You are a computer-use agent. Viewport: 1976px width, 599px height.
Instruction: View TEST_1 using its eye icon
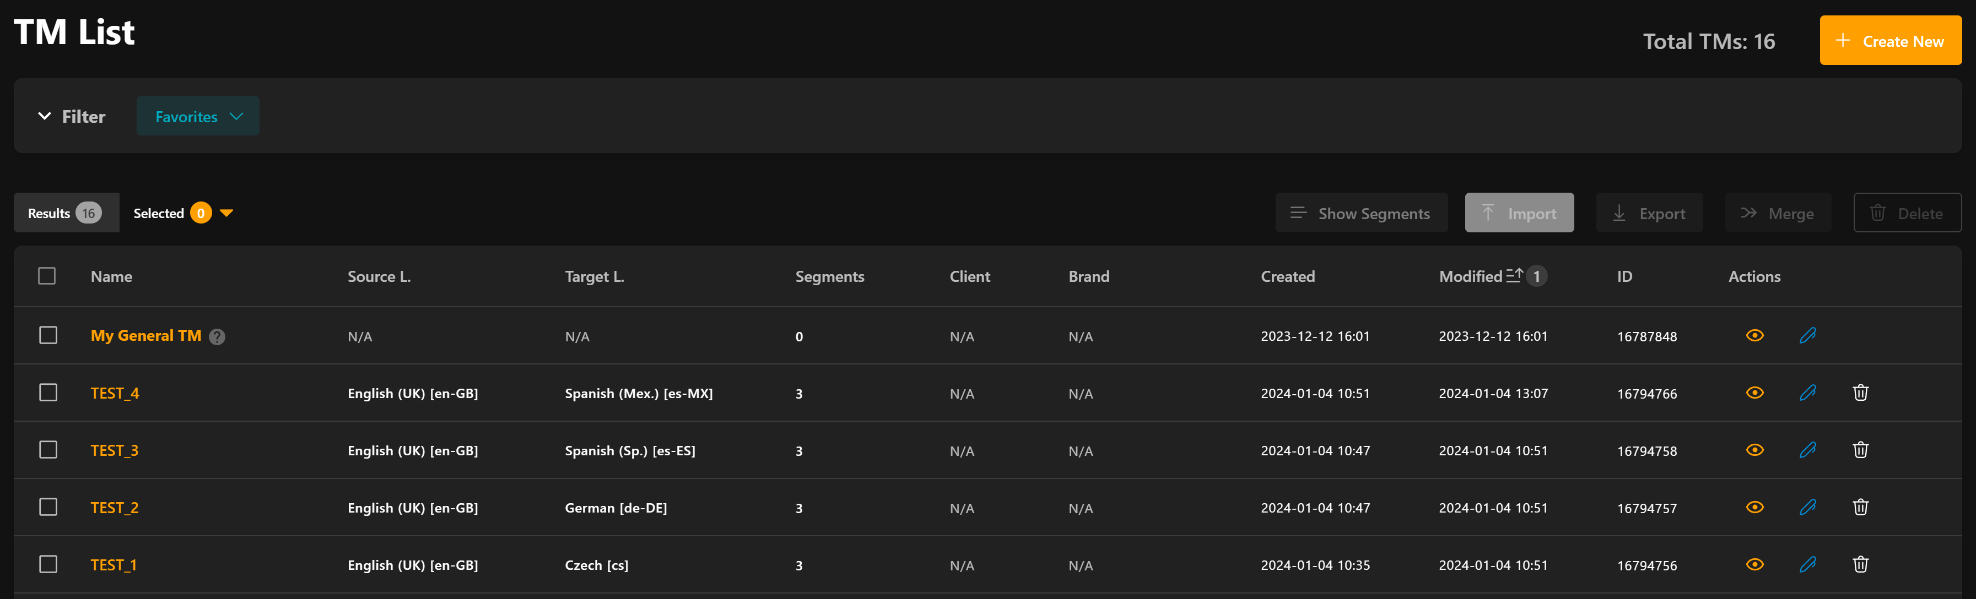pos(1754,564)
